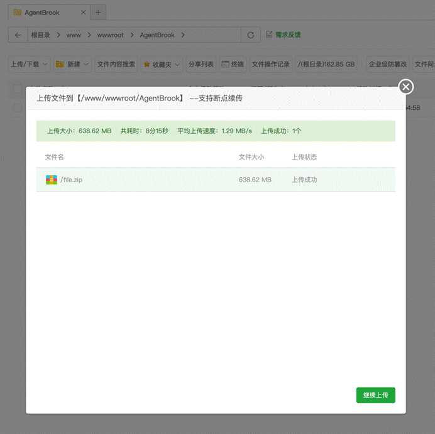Click the 平均上传速度 1.29 MB/s summary
The height and width of the screenshot is (434, 435).
[215, 131]
